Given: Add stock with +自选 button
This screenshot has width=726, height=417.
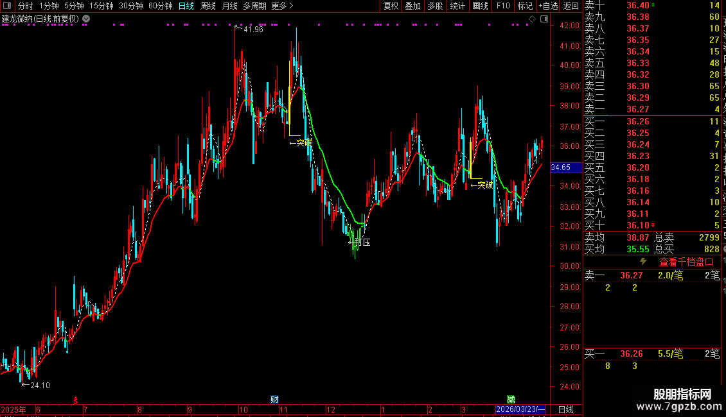Looking at the screenshot, I should [548, 6].
